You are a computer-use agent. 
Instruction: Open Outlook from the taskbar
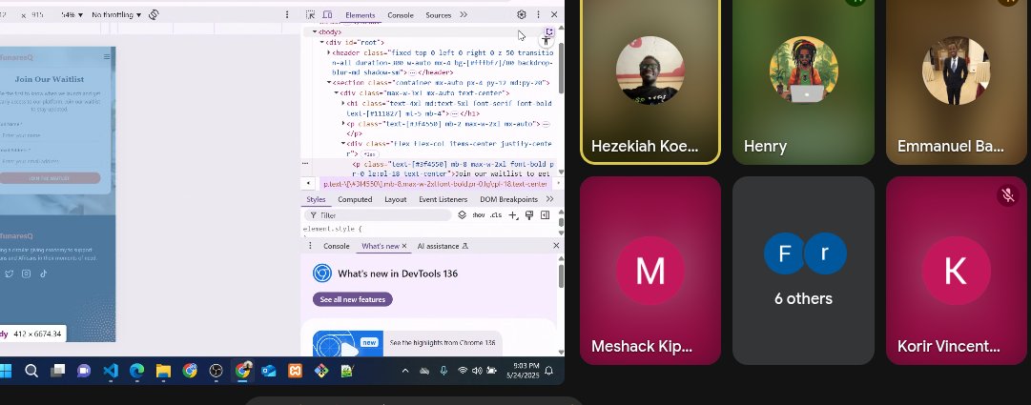pos(269,371)
